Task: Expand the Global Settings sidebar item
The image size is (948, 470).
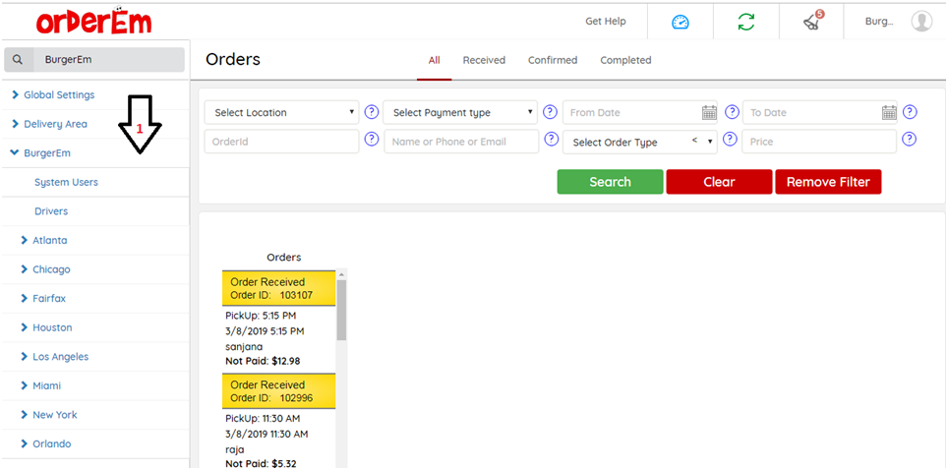Action: [x=59, y=95]
